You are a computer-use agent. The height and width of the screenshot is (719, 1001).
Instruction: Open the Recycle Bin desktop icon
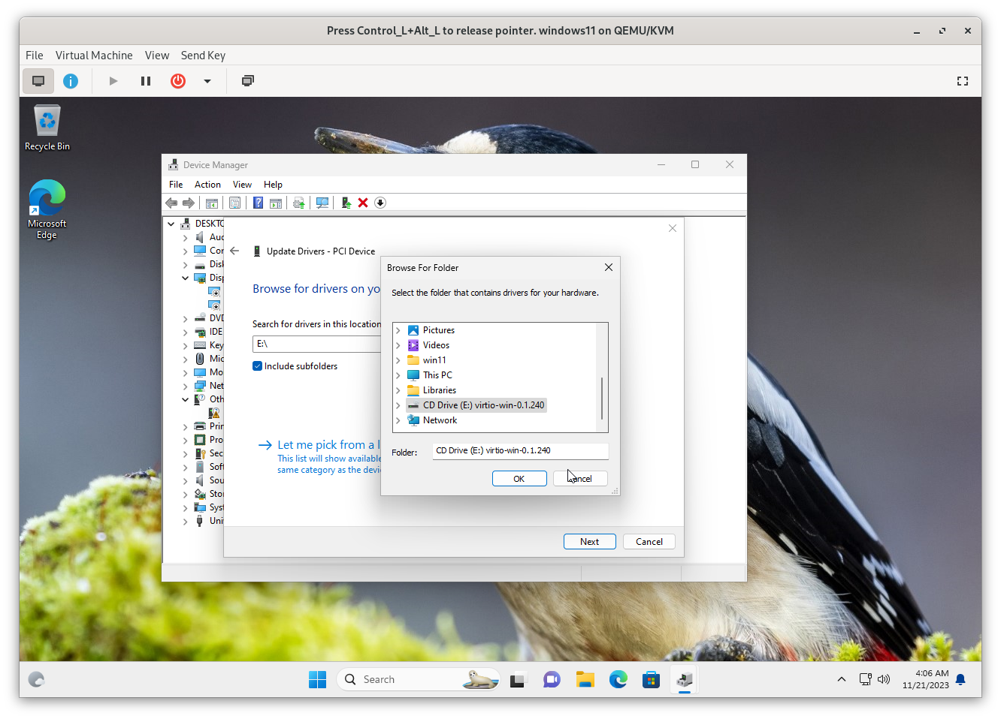[47, 128]
